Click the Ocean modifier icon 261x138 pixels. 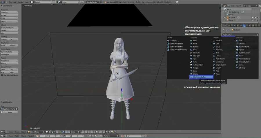click(237, 56)
